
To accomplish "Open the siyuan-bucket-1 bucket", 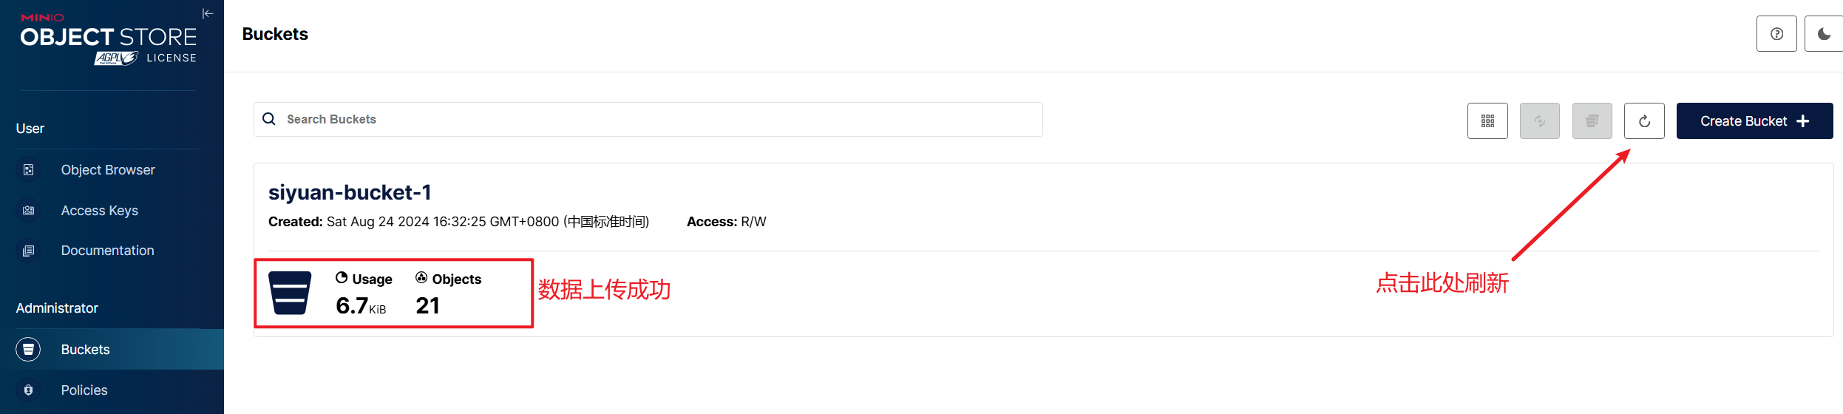I will (x=350, y=192).
